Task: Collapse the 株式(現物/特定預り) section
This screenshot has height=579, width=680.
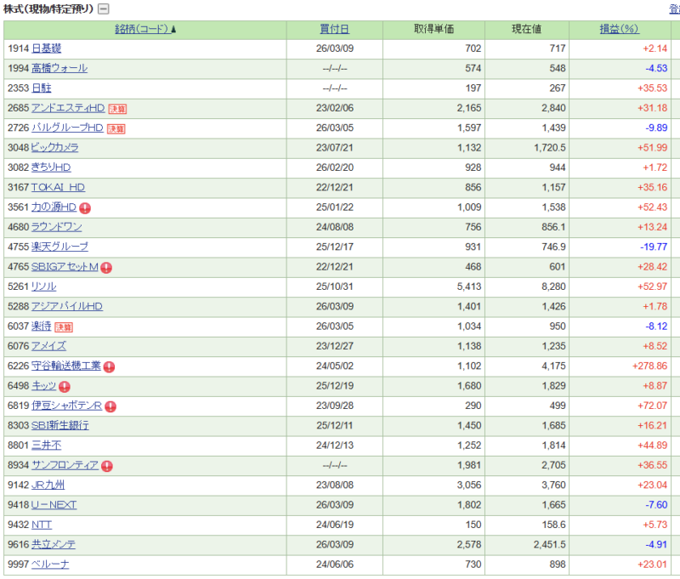Action: click(103, 9)
